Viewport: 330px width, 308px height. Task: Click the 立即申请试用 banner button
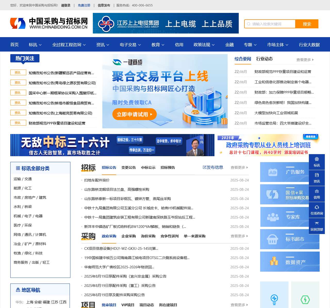pos(134,114)
